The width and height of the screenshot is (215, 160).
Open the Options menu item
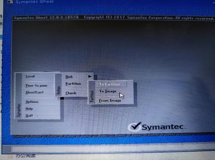pos(32,102)
